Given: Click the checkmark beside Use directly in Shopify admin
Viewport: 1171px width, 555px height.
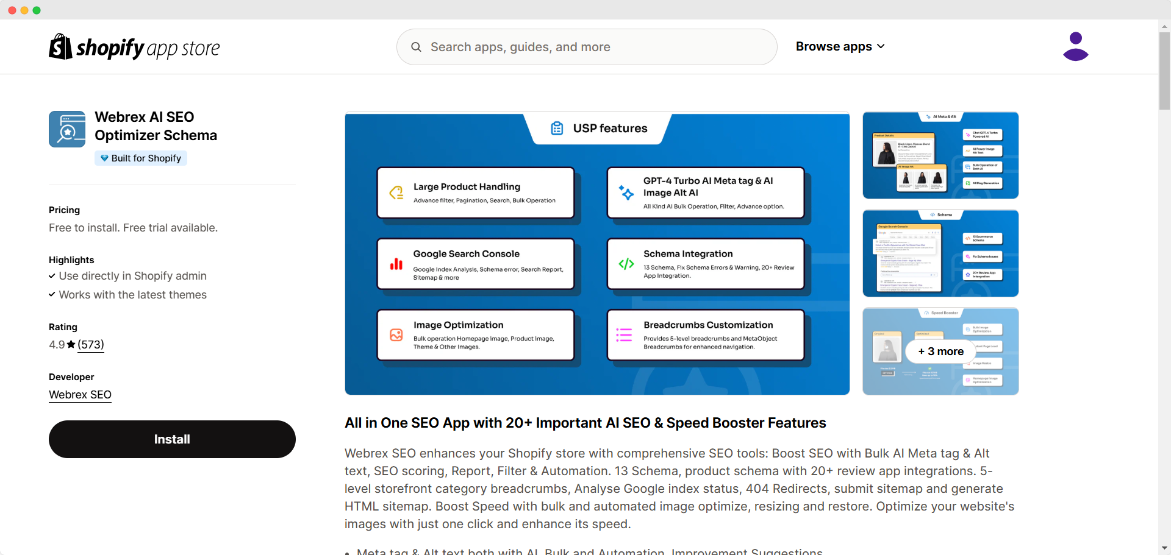Looking at the screenshot, I should click(52, 276).
